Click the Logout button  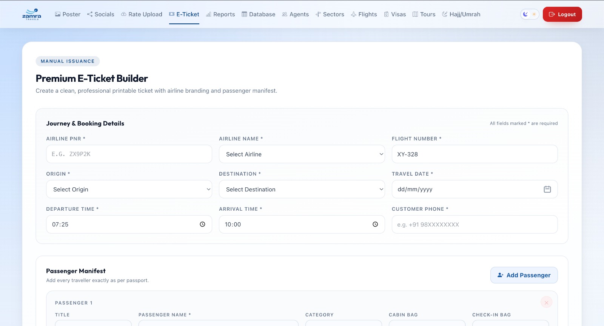pyautogui.click(x=562, y=14)
